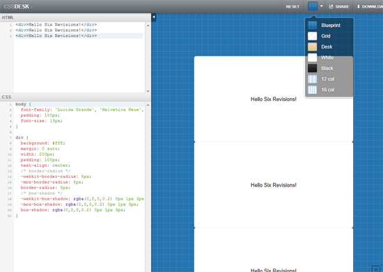
Task: Select the Blueprint background swatch
Action: click(312, 25)
